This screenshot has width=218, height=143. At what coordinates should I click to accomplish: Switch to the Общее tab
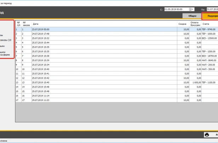click(192, 16)
